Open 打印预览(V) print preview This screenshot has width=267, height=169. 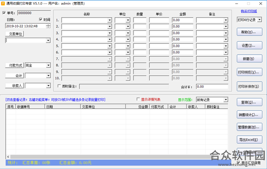tap(250, 72)
